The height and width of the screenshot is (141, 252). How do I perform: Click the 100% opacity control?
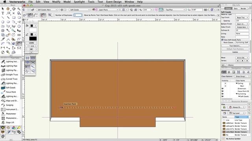coord(31,43)
